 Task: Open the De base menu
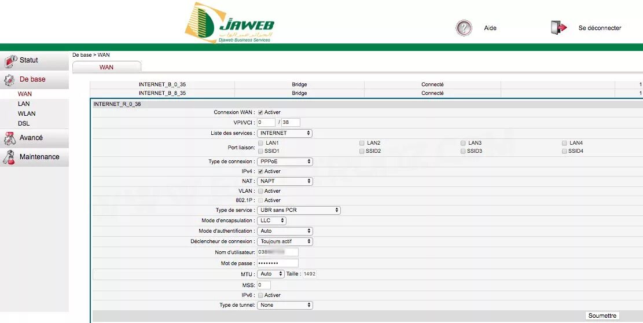(x=35, y=79)
